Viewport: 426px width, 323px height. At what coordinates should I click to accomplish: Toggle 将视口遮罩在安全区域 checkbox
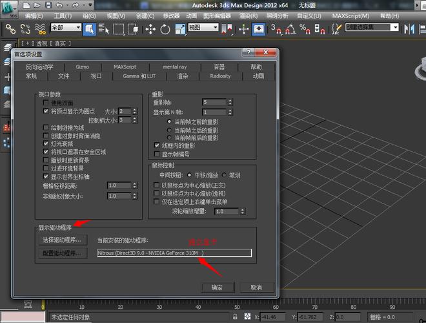click(x=46, y=152)
